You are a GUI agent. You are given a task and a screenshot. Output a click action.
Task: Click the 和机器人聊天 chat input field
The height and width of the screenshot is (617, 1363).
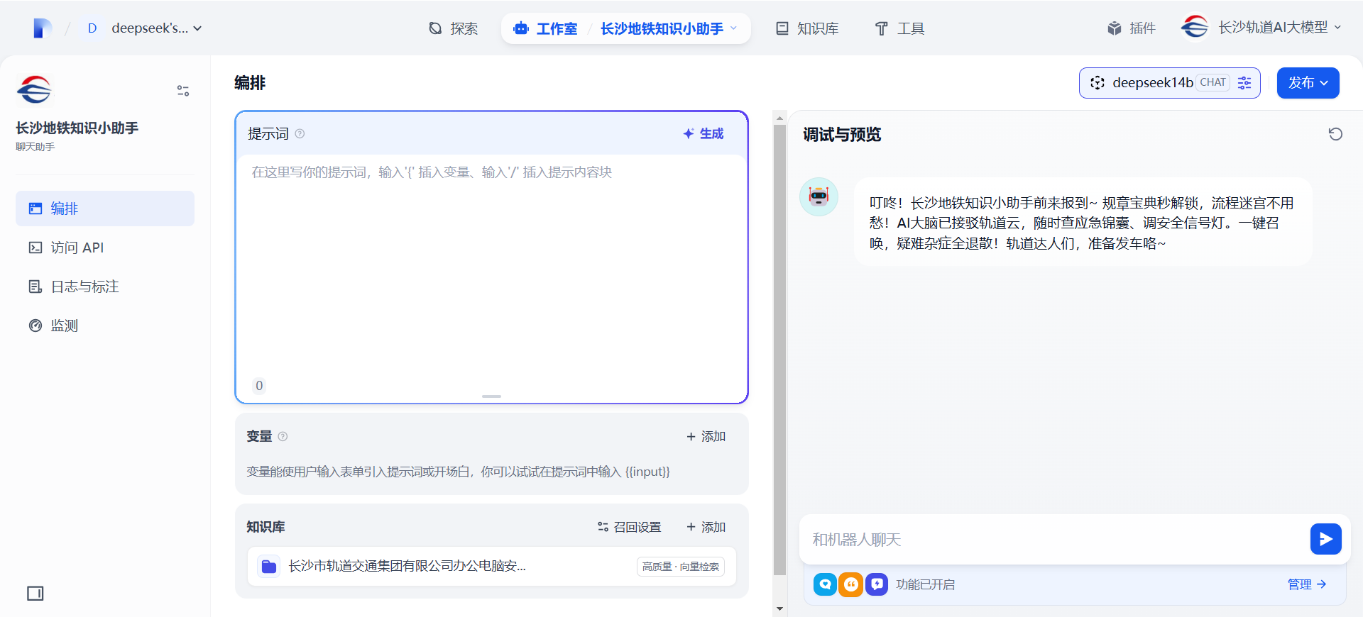(x=1051, y=540)
